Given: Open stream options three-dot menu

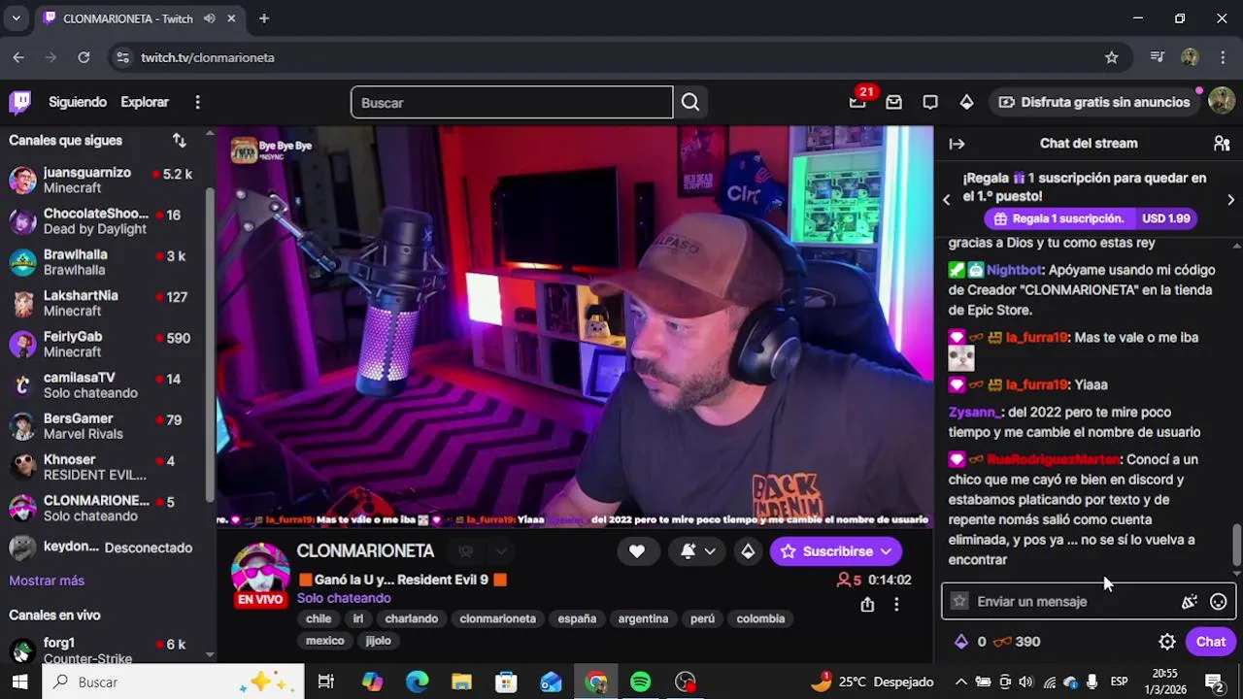Looking at the screenshot, I should tap(896, 605).
